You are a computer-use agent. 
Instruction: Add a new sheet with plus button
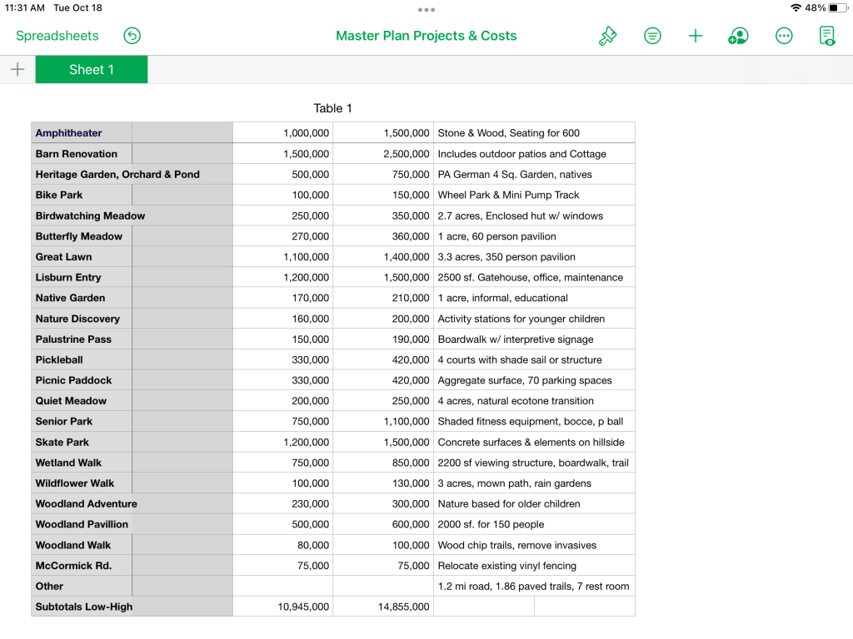[x=17, y=70]
